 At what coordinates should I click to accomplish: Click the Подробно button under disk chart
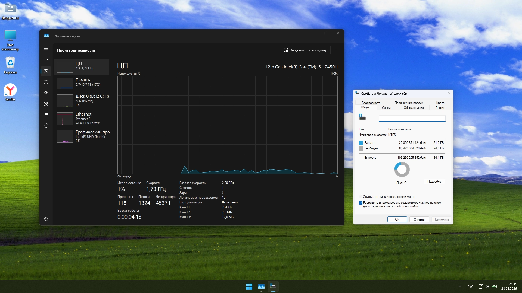434,181
